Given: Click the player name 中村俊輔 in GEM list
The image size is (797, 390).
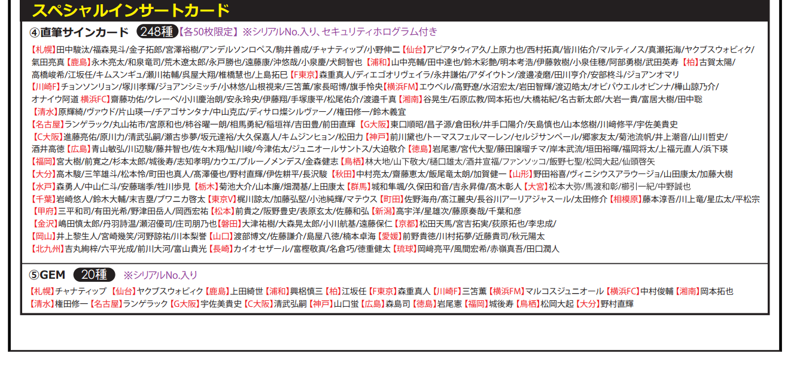Looking at the screenshot, I should pos(656,291).
